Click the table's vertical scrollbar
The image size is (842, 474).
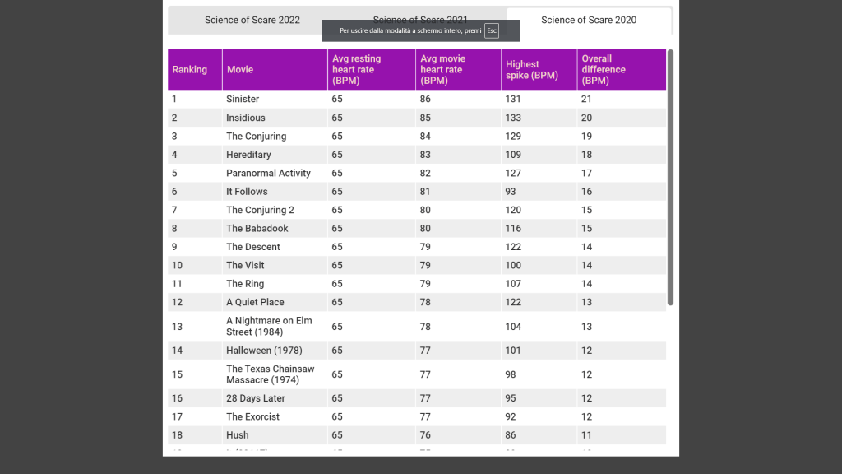click(670, 177)
